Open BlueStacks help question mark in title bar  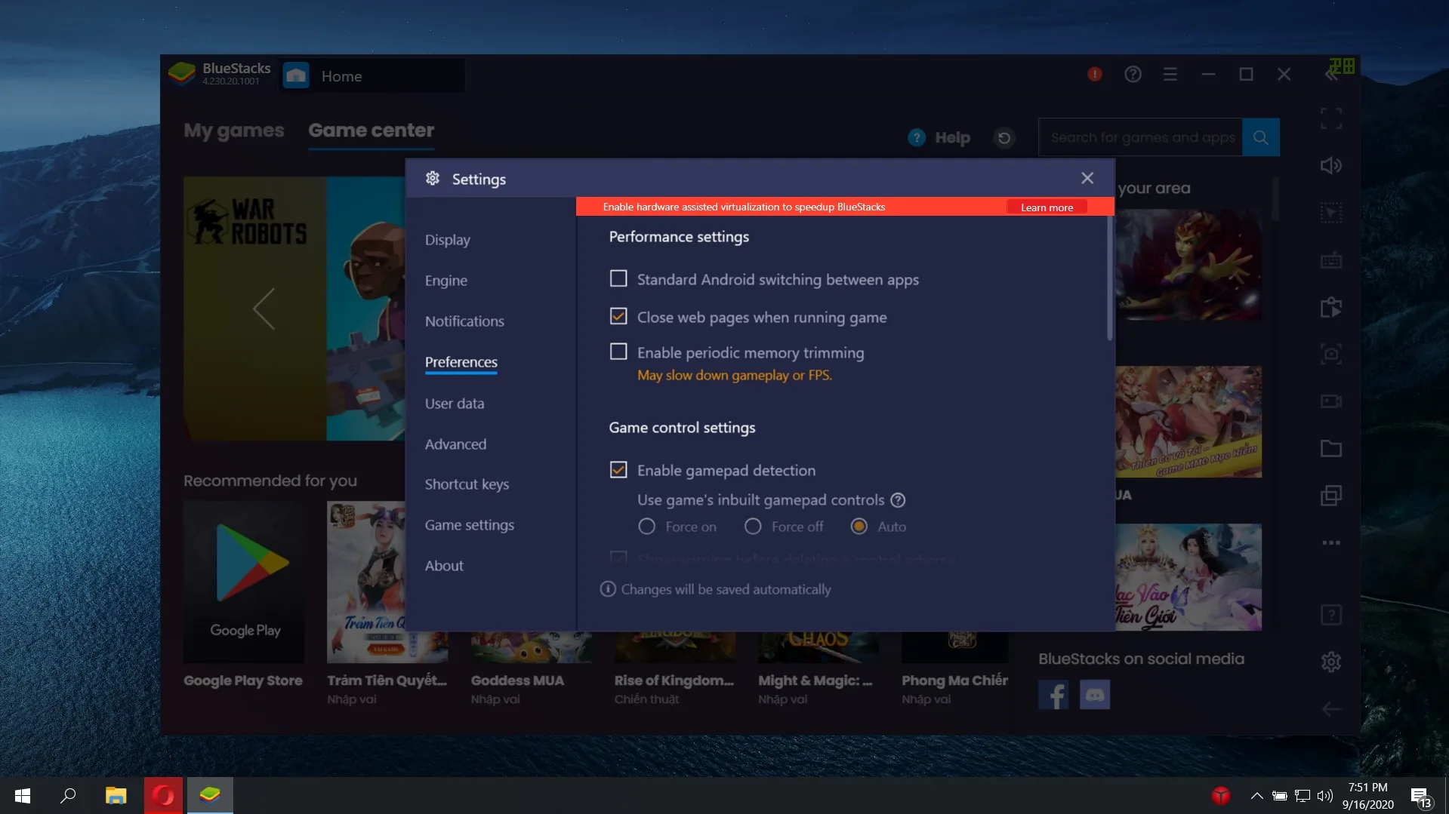[x=1132, y=75]
